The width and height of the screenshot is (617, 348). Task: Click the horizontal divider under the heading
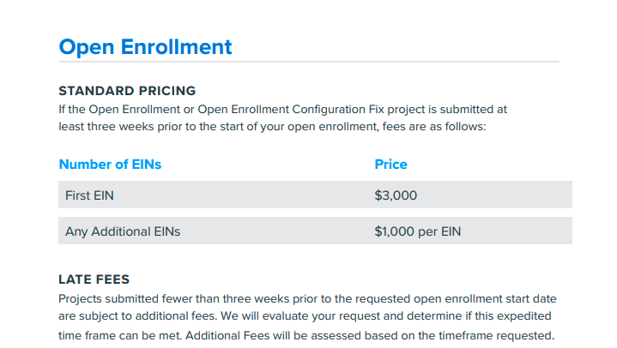pos(309,63)
